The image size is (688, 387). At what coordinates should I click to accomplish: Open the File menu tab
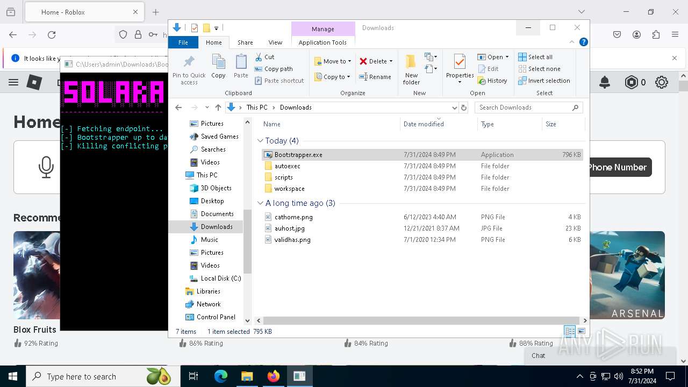[x=183, y=42]
